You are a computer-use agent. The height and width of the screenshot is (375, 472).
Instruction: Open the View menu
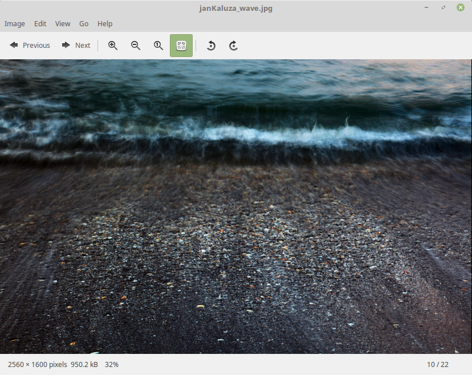point(63,23)
